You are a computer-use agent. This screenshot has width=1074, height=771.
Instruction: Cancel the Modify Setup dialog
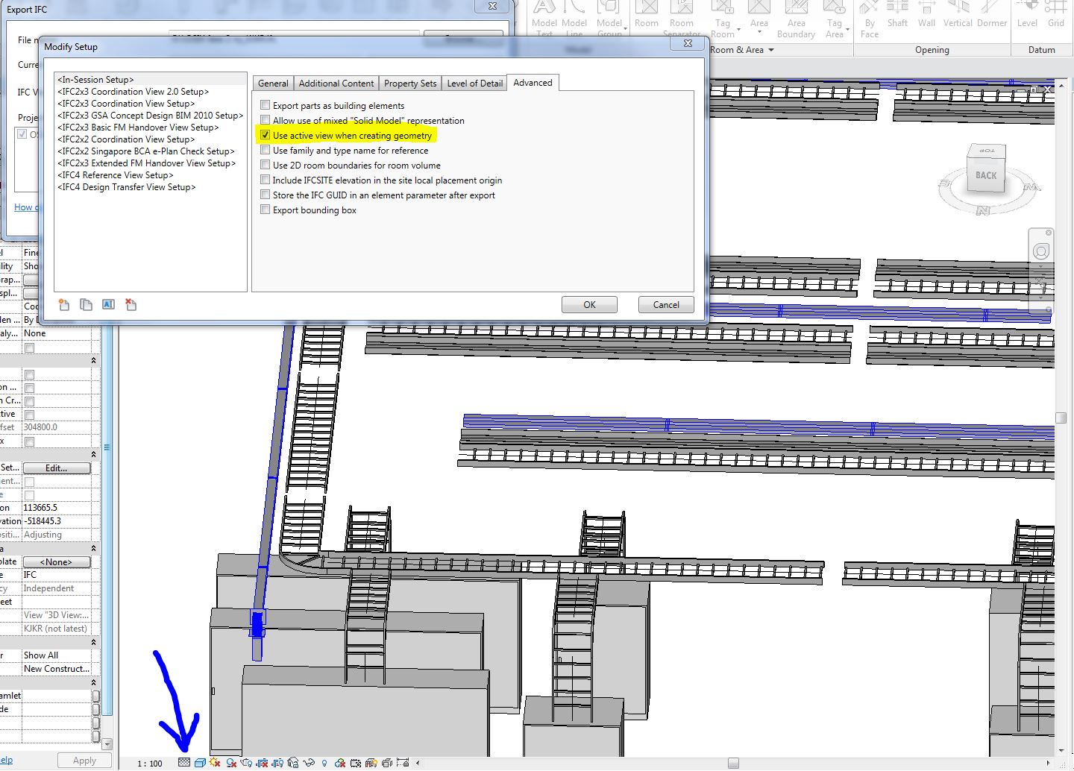665,304
